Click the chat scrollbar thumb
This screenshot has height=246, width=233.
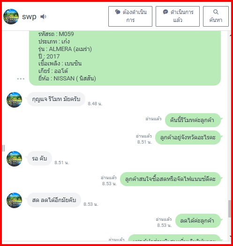(230, 209)
